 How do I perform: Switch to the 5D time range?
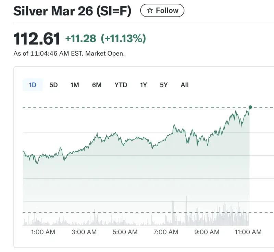(x=54, y=85)
